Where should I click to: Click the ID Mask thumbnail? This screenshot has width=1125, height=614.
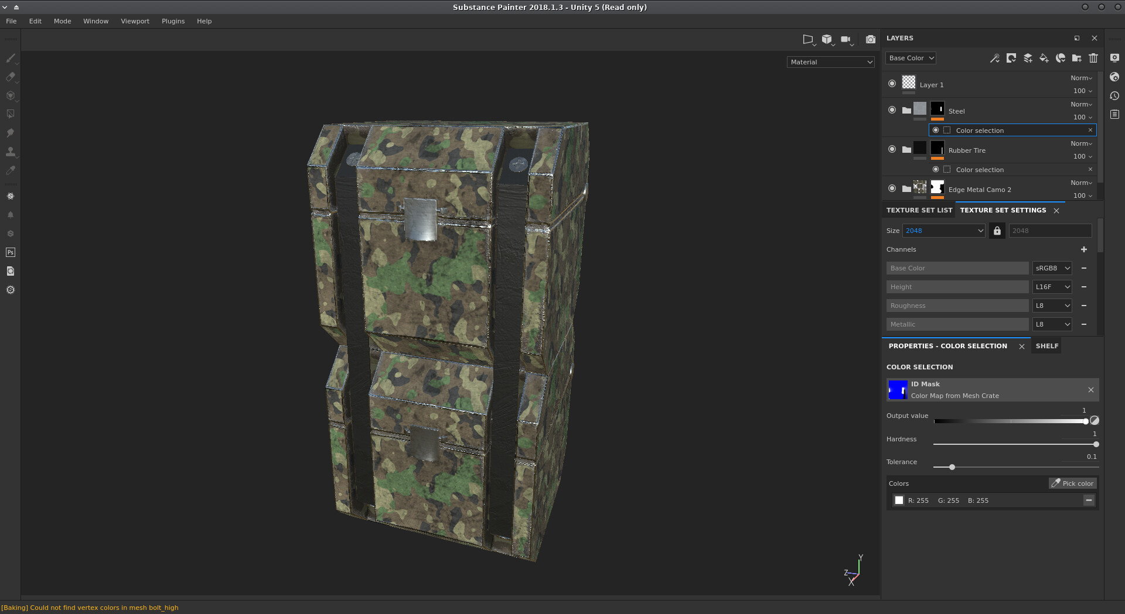[898, 390]
